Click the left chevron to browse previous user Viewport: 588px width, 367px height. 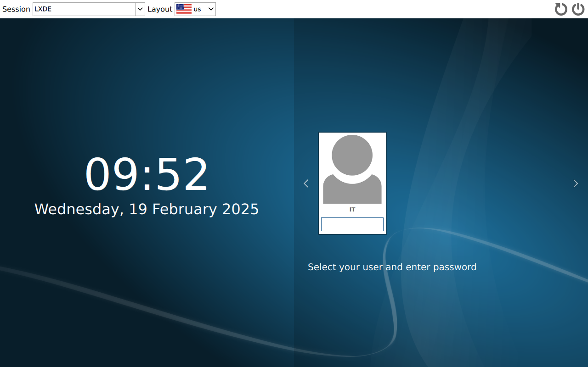pos(306,183)
